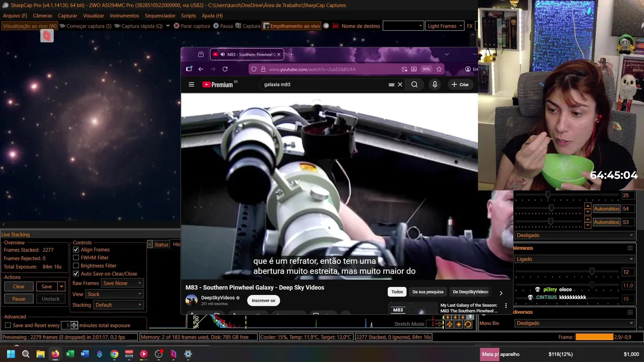
Task: Click the Unstack button
Action: 50,299
